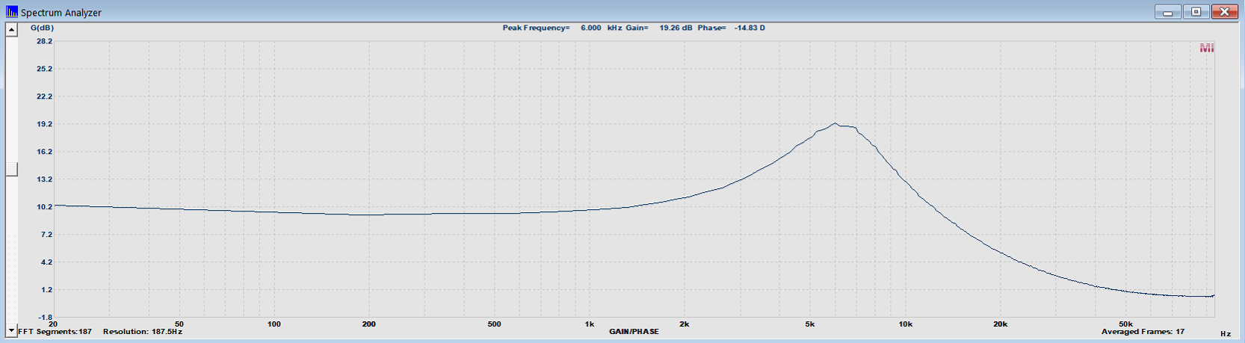Click the 50k frequency axis label

[x=1125, y=324]
